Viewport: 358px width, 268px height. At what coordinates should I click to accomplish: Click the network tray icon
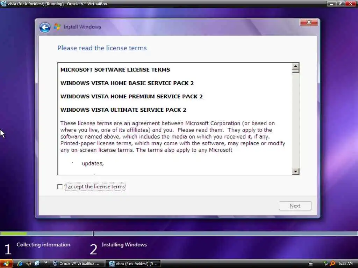click(325, 264)
